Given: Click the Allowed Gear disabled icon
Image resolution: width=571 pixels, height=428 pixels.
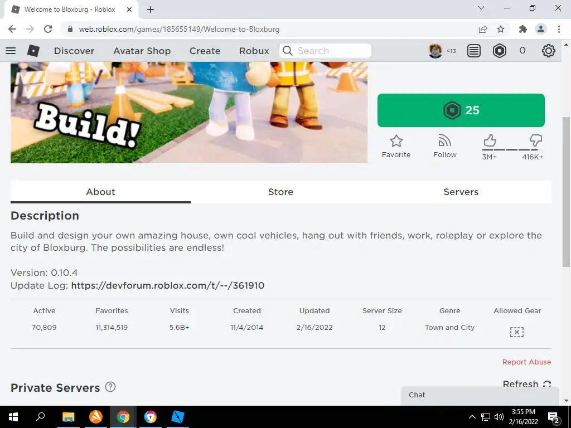Looking at the screenshot, I should 517,332.
